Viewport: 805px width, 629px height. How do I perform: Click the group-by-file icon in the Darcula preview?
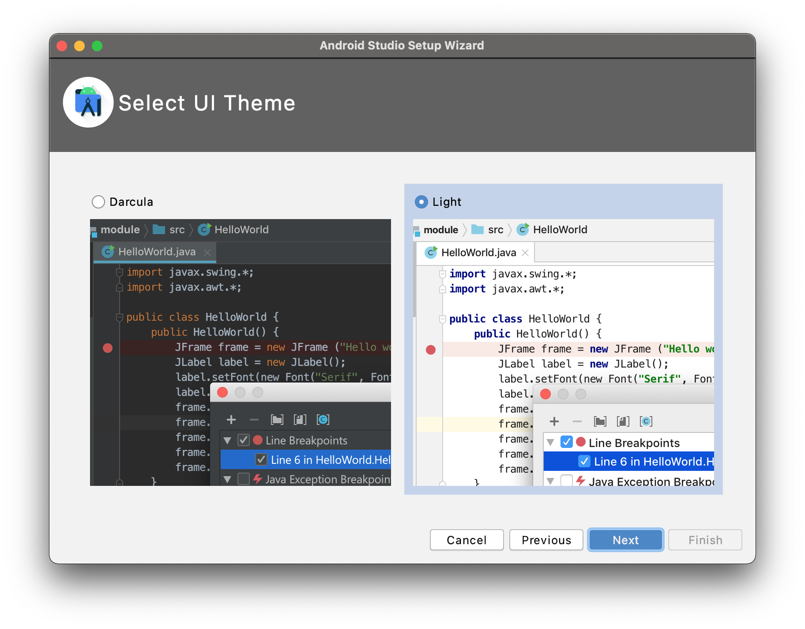pos(300,420)
